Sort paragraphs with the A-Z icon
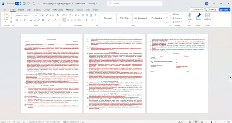This screenshot has height=123, width=232. (91, 15)
